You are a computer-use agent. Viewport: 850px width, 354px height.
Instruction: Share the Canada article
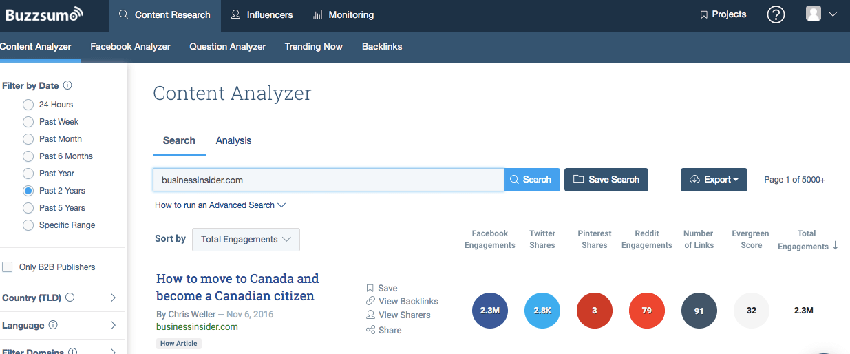[384, 330]
